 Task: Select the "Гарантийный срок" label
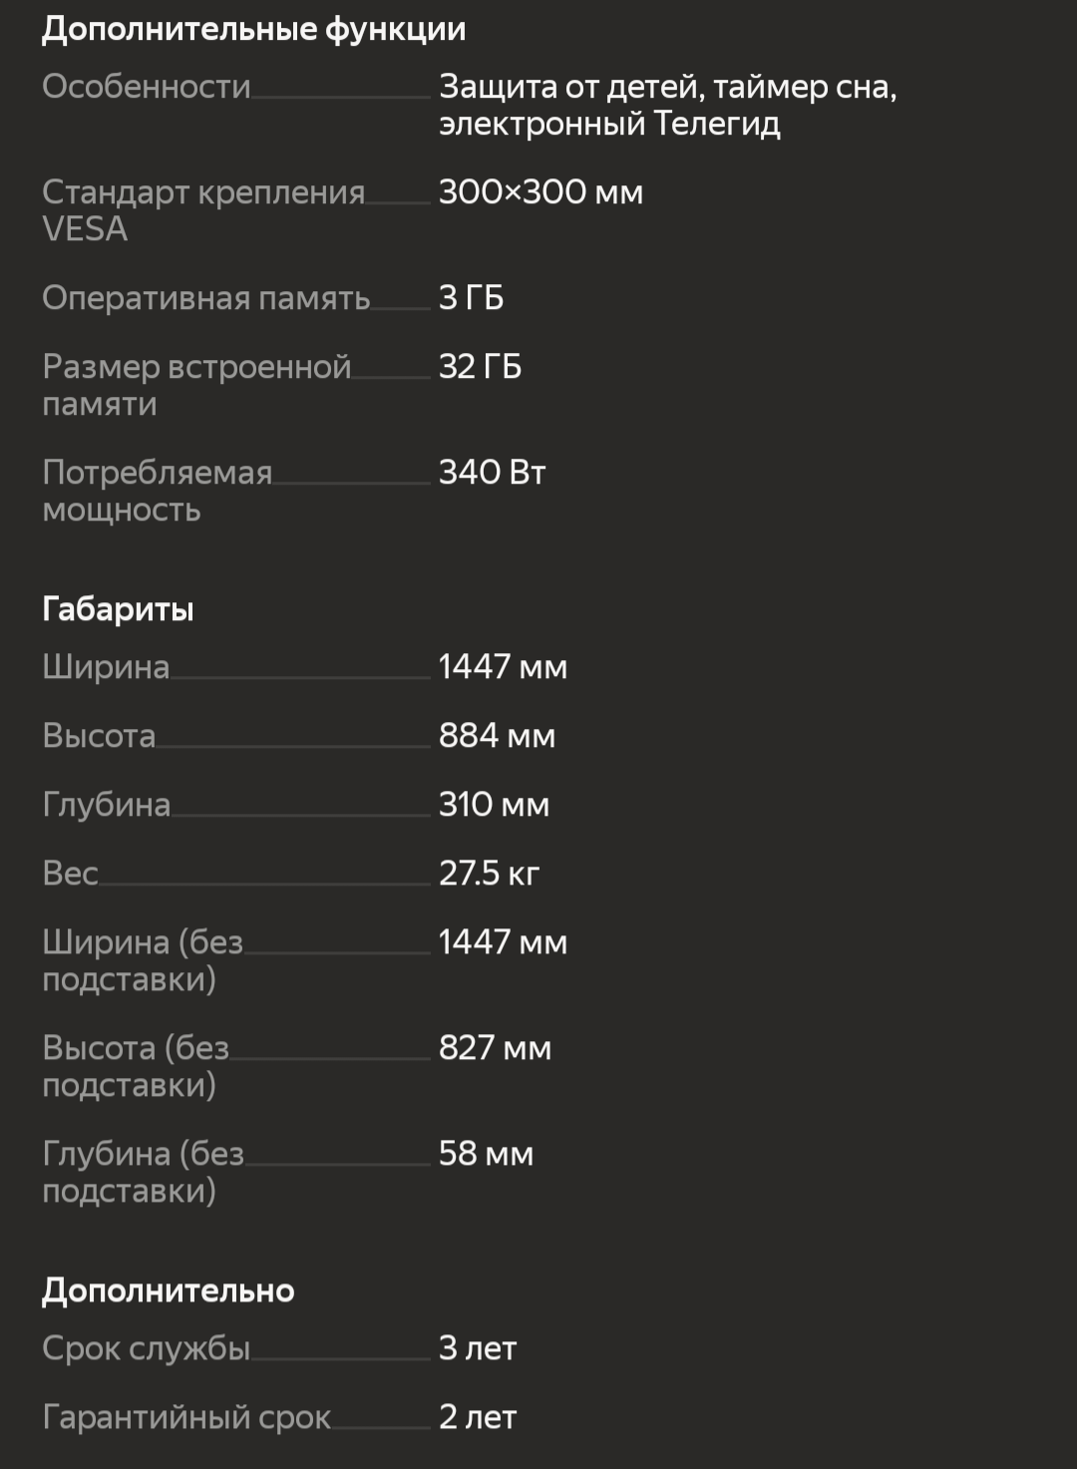click(x=186, y=1417)
